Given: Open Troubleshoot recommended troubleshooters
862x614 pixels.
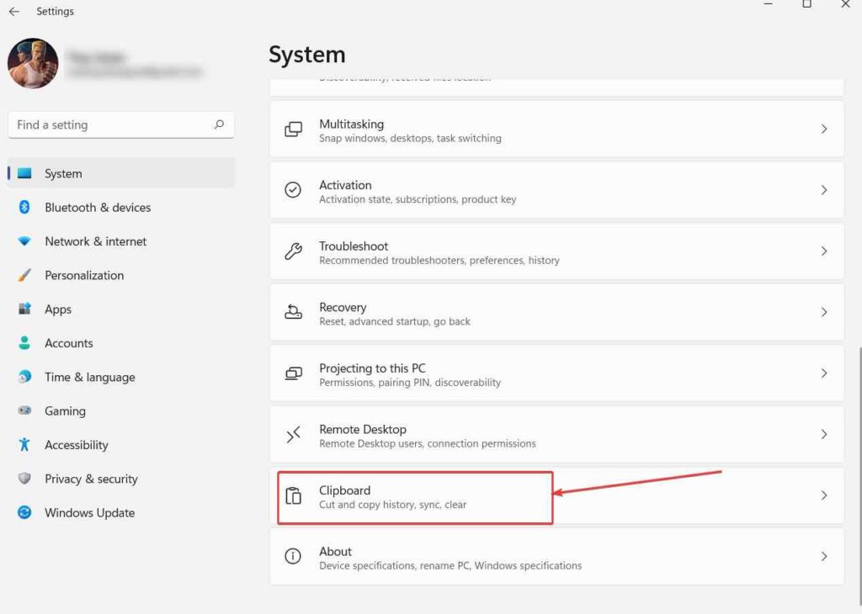Looking at the screenshot, I should pos(556,251).
